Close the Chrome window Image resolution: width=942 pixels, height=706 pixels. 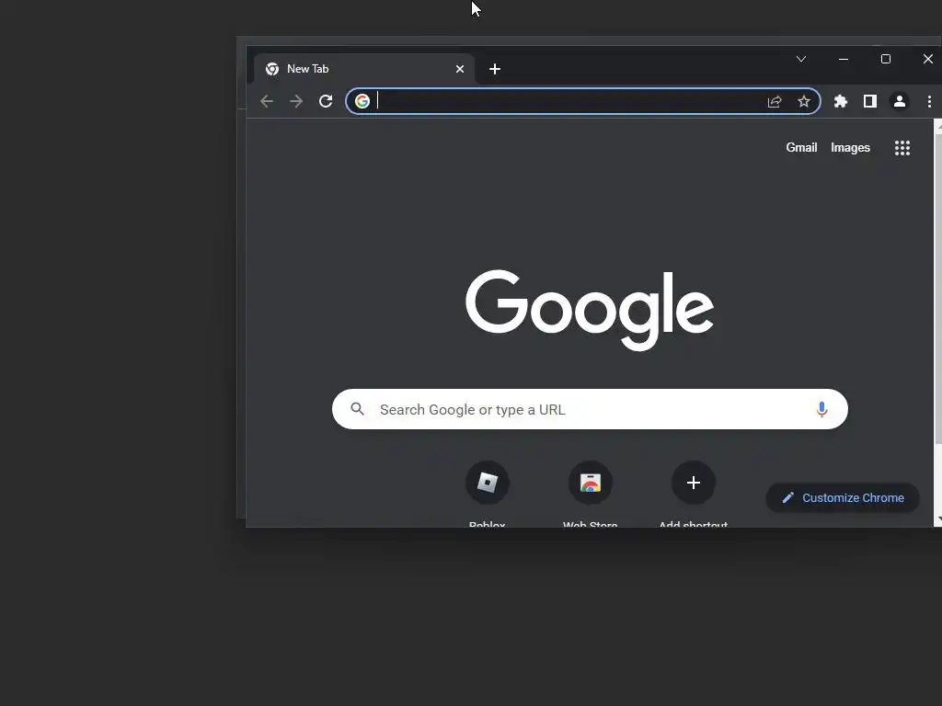[927, 59]
